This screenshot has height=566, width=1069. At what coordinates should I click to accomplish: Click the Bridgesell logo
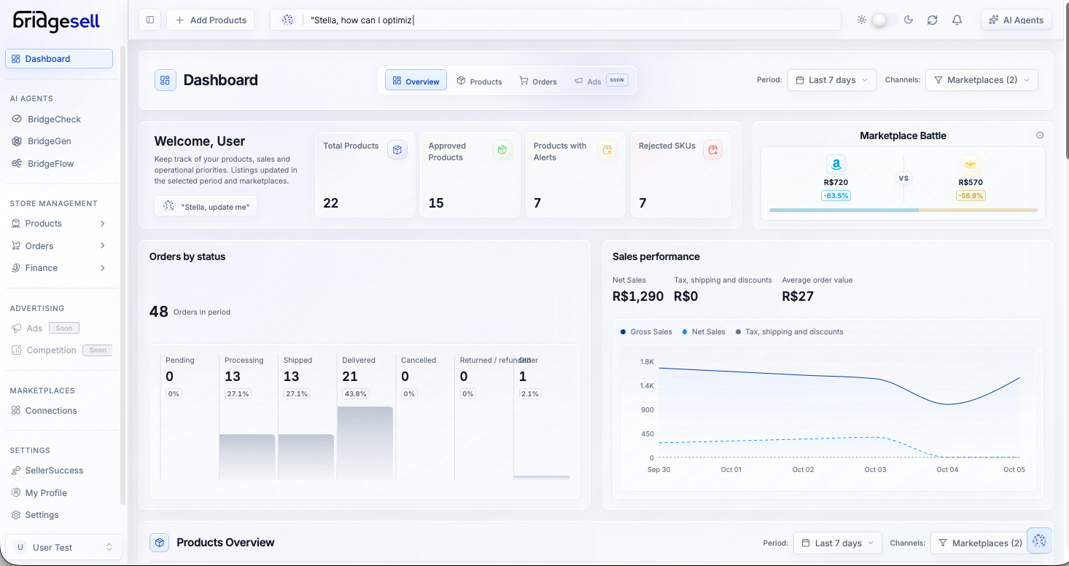56,21
